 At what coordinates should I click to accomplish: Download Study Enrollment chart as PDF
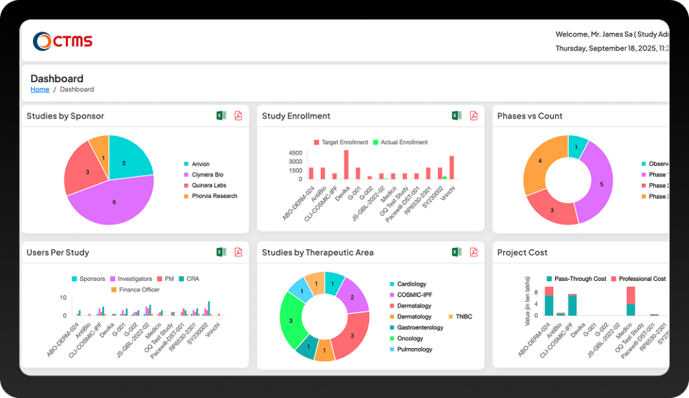[474, 115]
